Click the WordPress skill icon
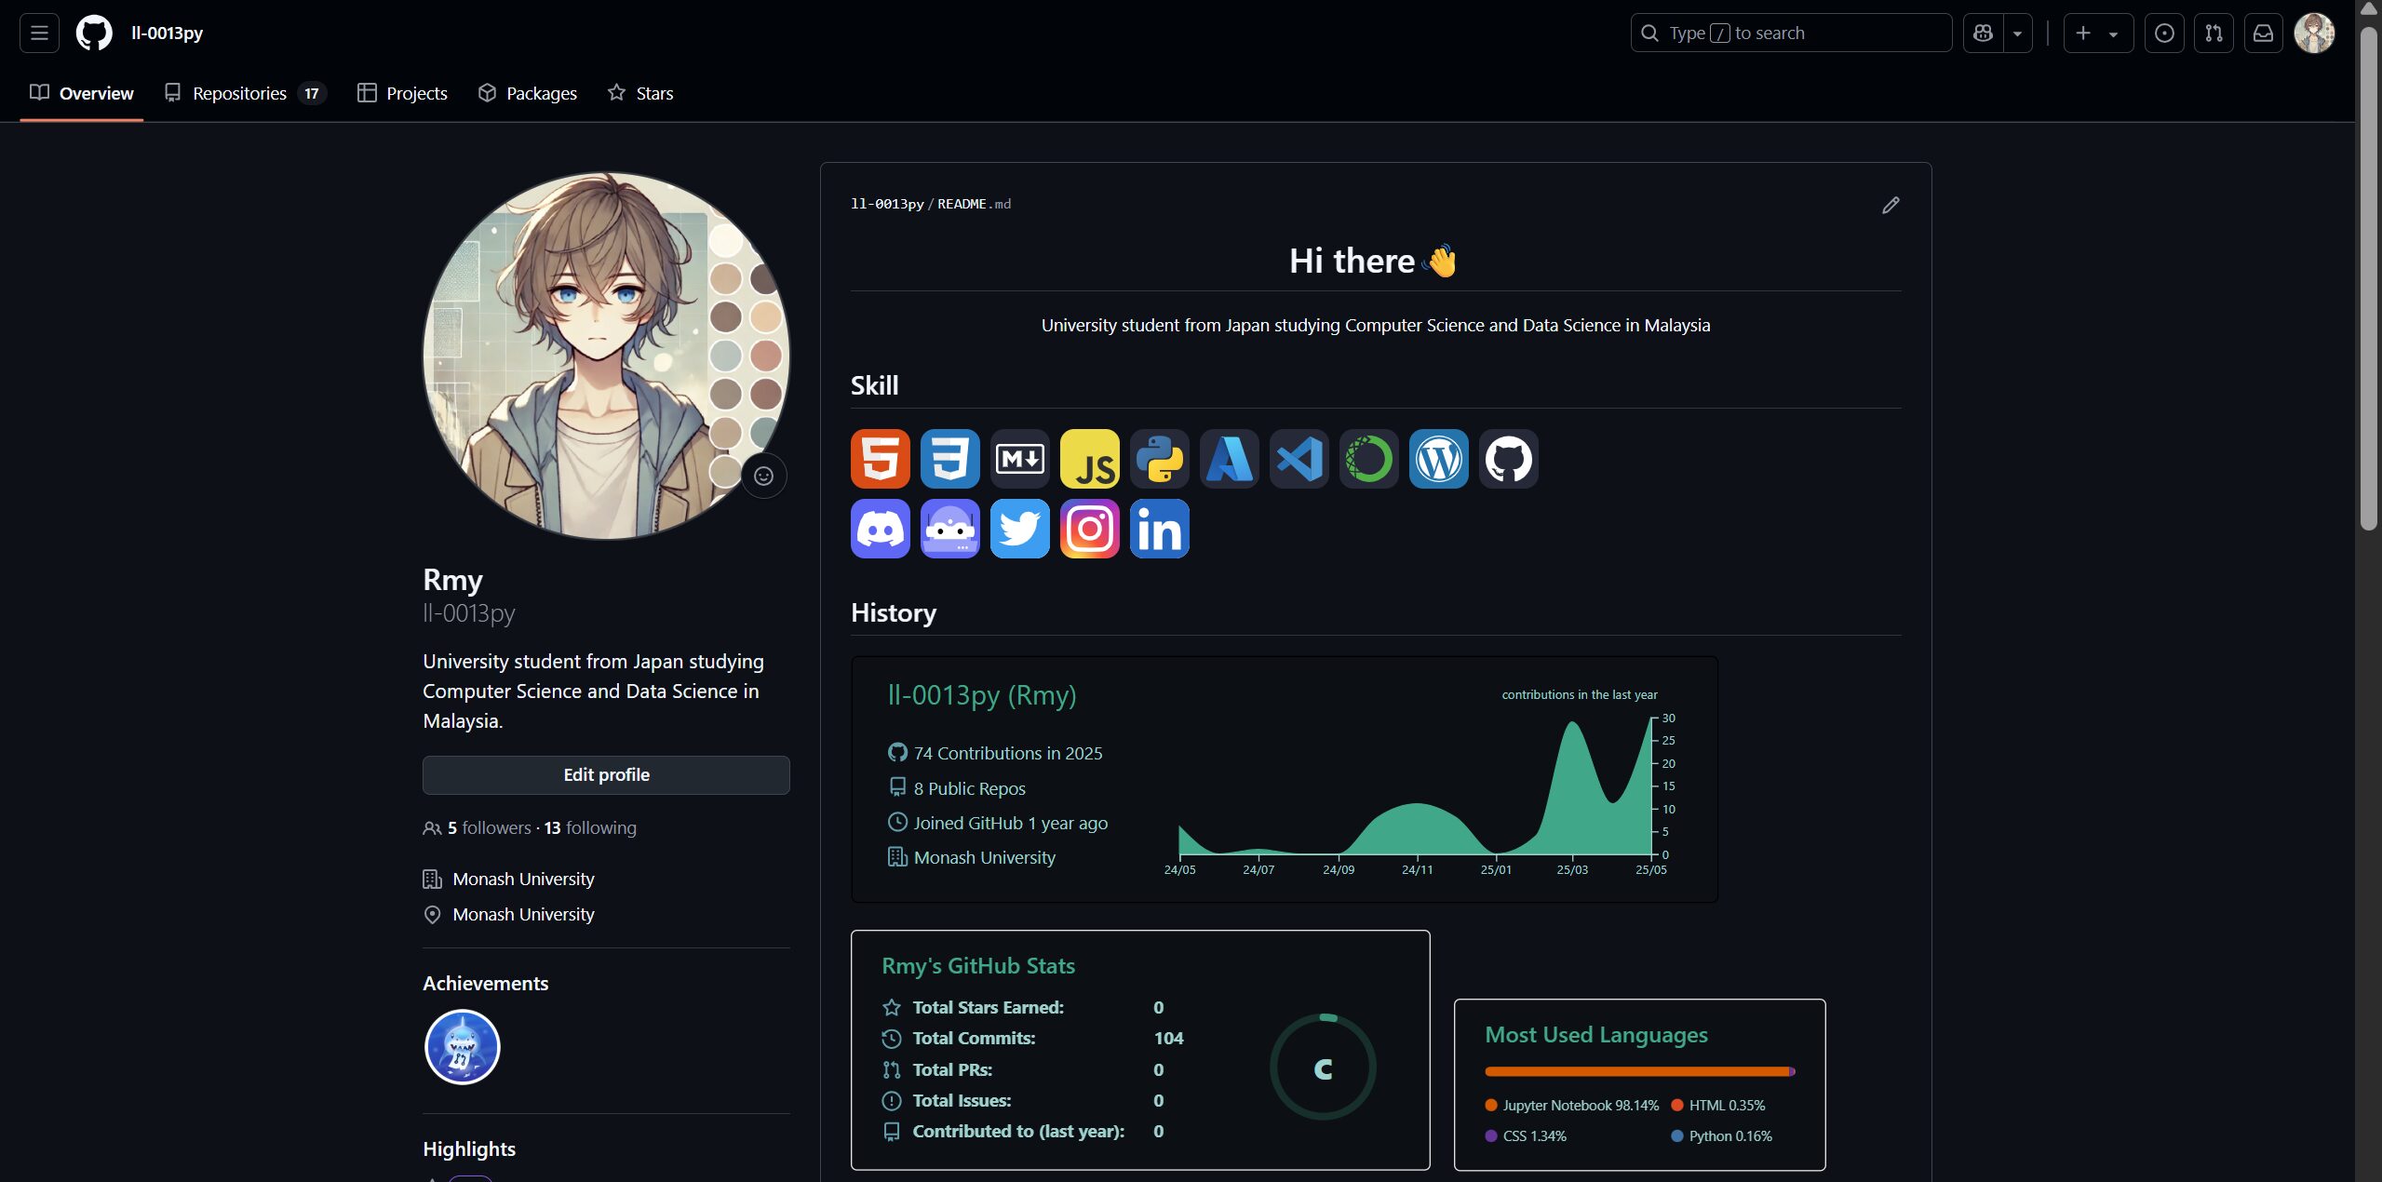Viewport: 2382px width, 1182px height. pyautogui.click(x=1438, y=459)
